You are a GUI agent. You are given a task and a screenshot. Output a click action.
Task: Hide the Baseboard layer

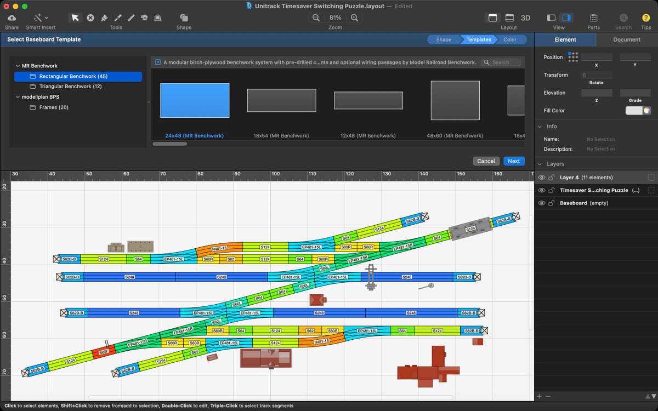tap(542, 203)
